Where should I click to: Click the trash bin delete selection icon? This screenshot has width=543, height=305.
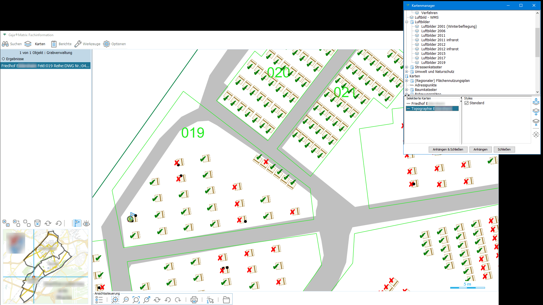pos(37,223)
